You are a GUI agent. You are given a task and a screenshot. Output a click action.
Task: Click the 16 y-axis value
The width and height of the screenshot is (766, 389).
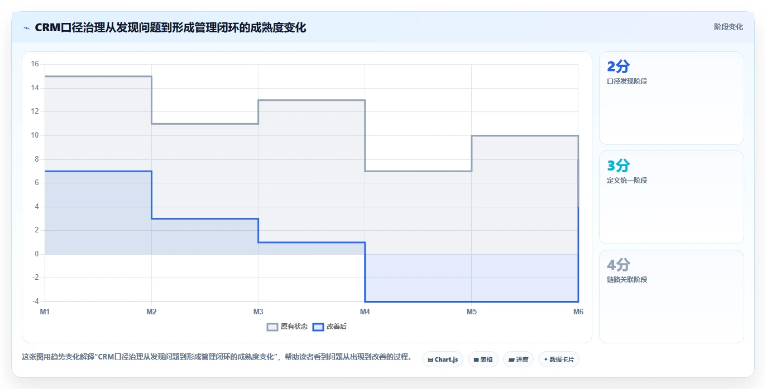pos(35,64)
